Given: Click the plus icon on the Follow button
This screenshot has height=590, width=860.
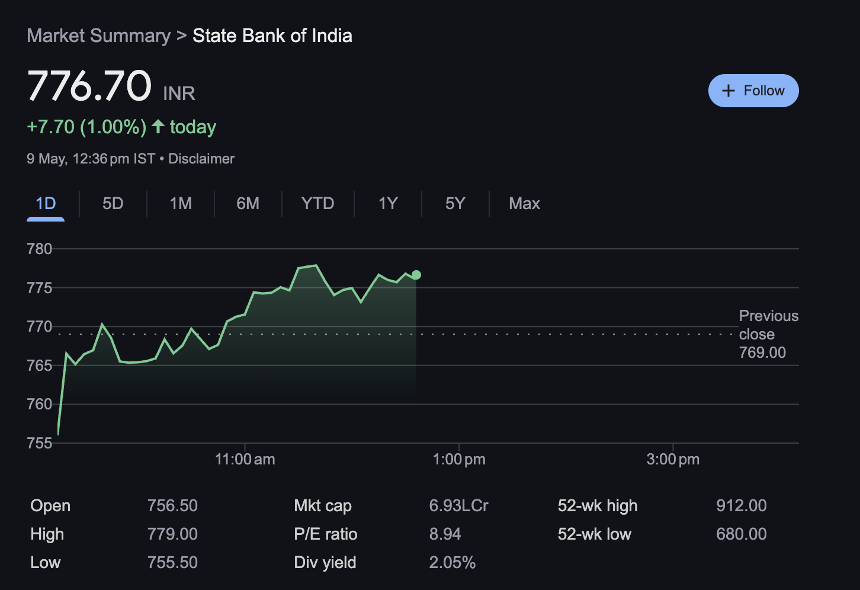Looking at the screenshot, I should tap(728, 90).
